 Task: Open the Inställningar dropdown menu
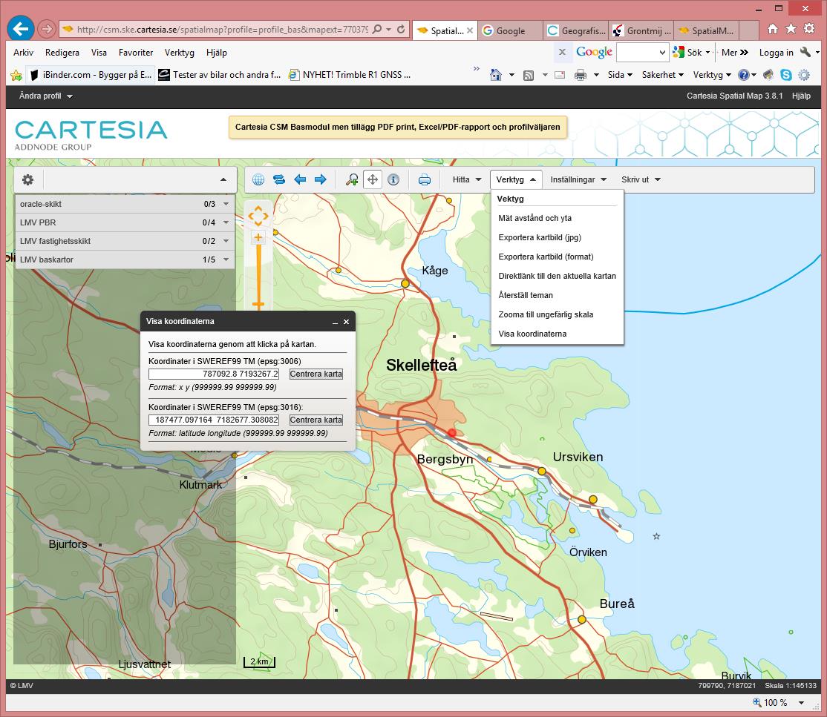pos(578,179)
